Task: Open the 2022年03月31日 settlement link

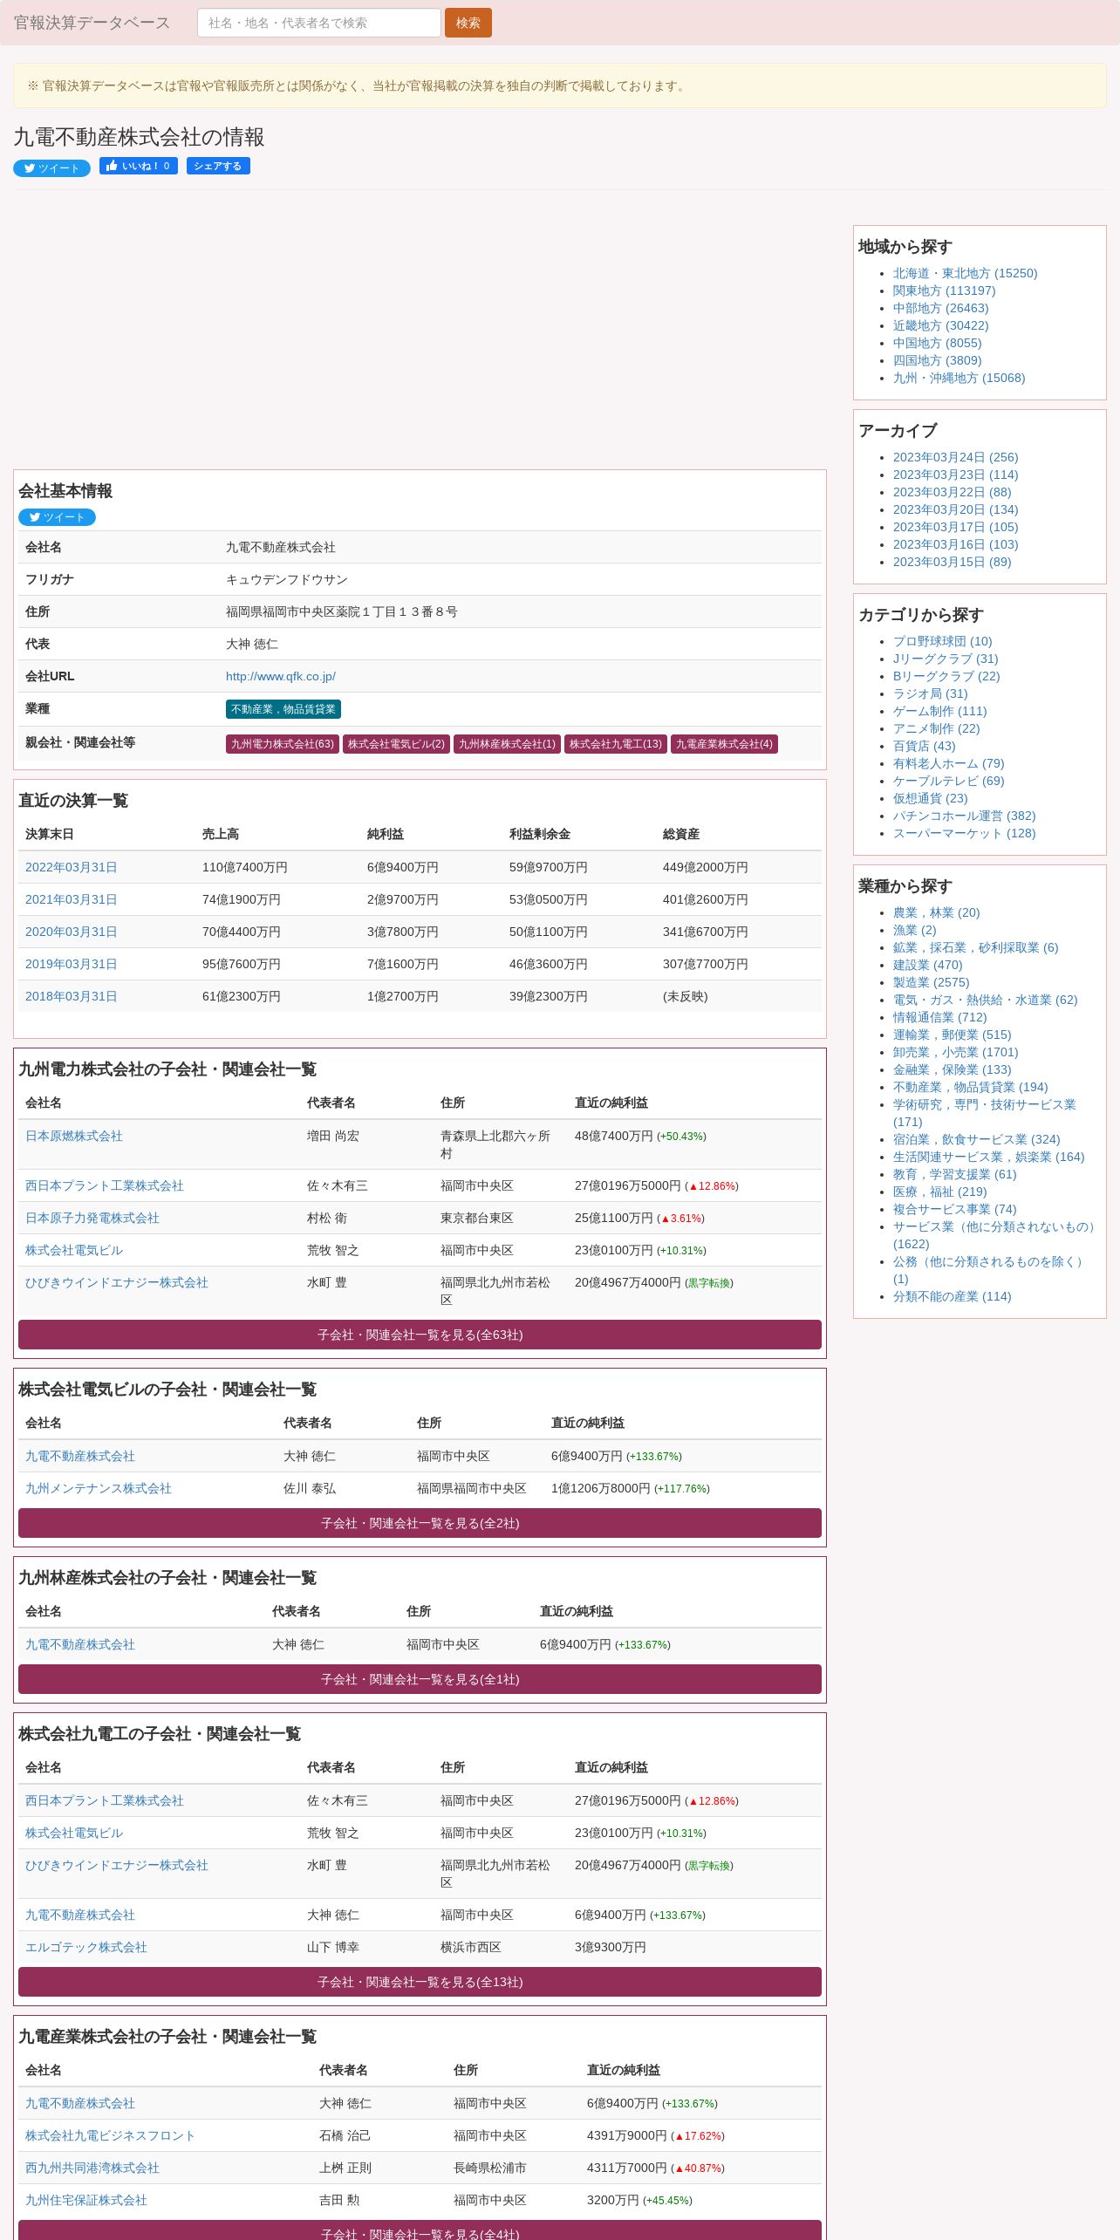Action: (x=71, y=867)
